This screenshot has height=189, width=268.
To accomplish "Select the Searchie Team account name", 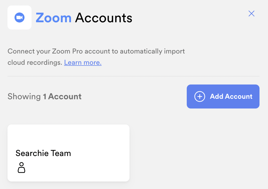I will [x=43, y=153].
